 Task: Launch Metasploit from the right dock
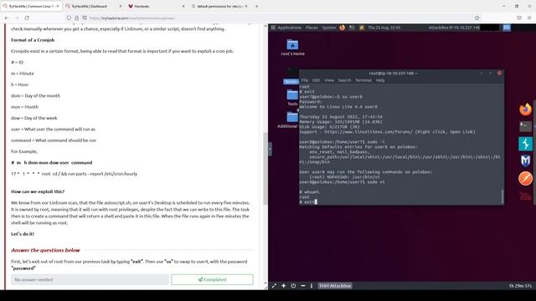(525, 161)
